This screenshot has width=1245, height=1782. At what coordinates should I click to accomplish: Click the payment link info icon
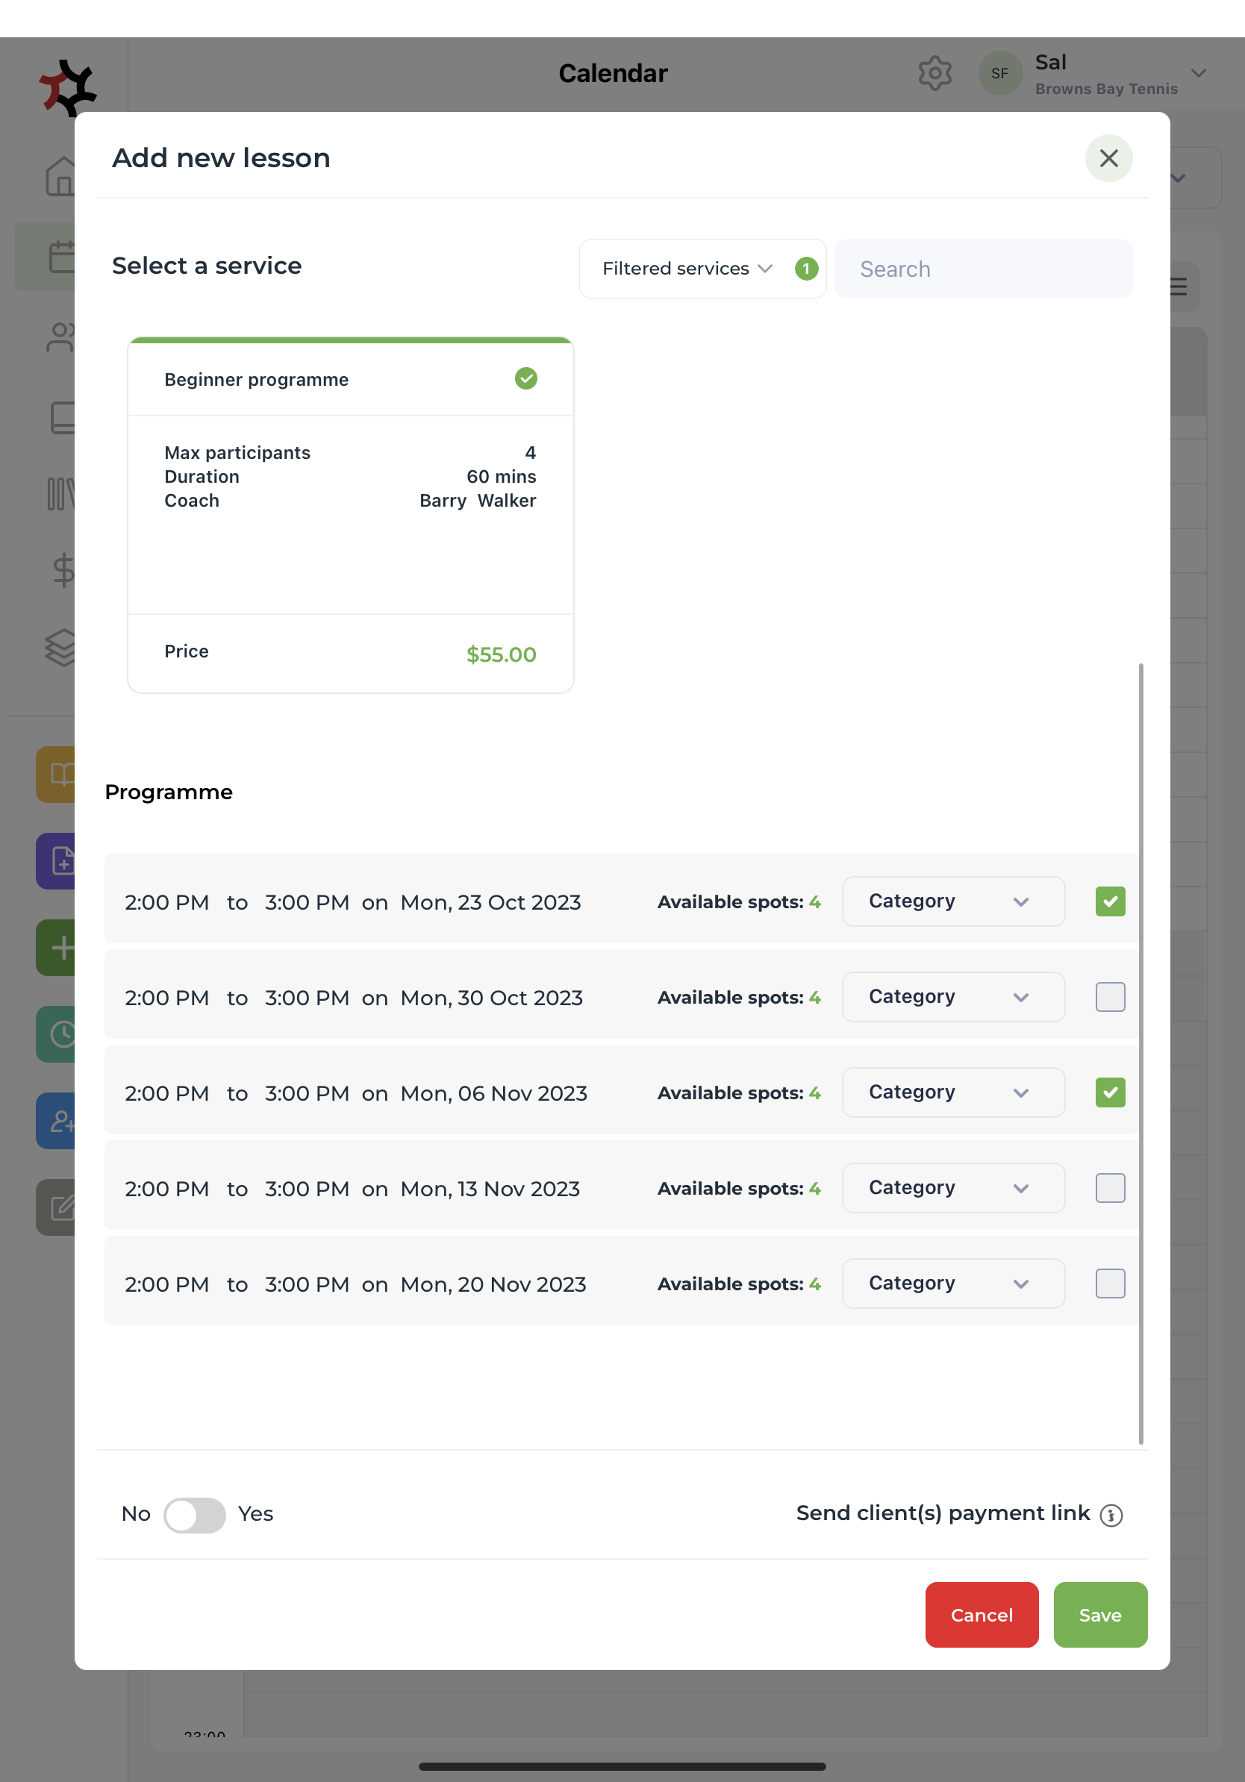pyautogui.click(x=1111, y=1515)
